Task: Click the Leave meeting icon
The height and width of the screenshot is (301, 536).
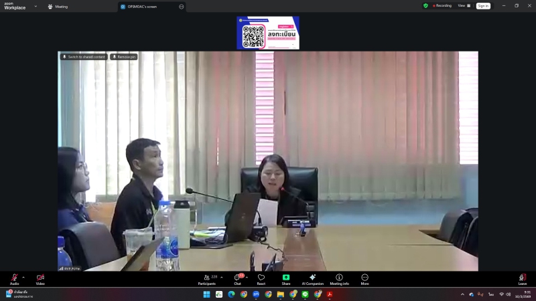Action: pyautogui.click(x=522, y=277)
